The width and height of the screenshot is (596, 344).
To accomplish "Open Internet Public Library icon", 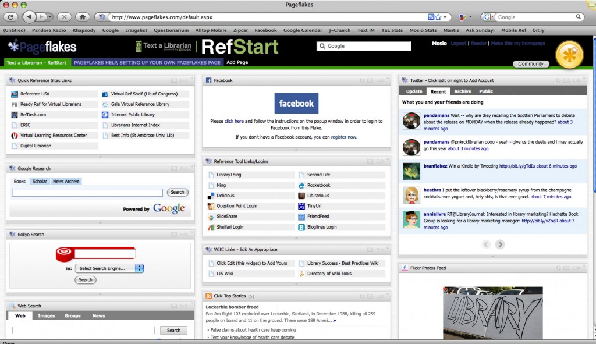I will [105, 115].
